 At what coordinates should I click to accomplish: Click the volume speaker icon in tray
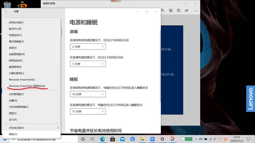pyautogui.click(x=215, y=139)
